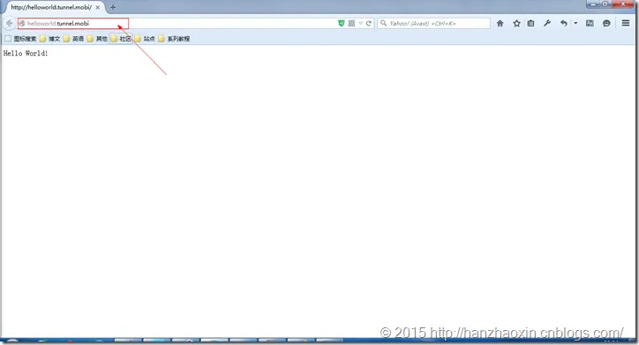This screenshot has width=639, height=345.
Task: Click the undo arrow toolbar icon
Action: (x=564, y=23)
